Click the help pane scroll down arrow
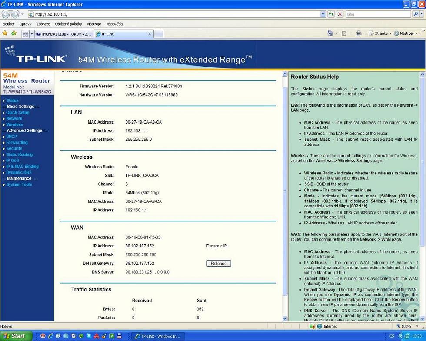The image size is (426, 341). click(423, 318)
